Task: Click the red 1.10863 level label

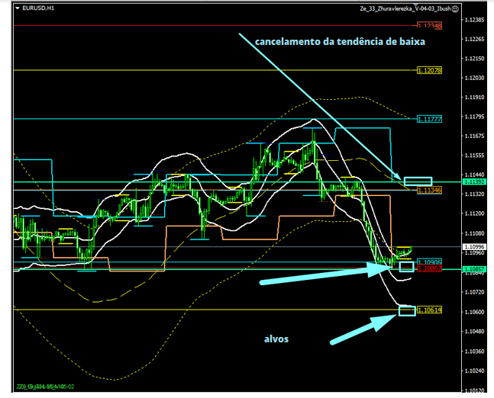Action: [x=428, y=269]
